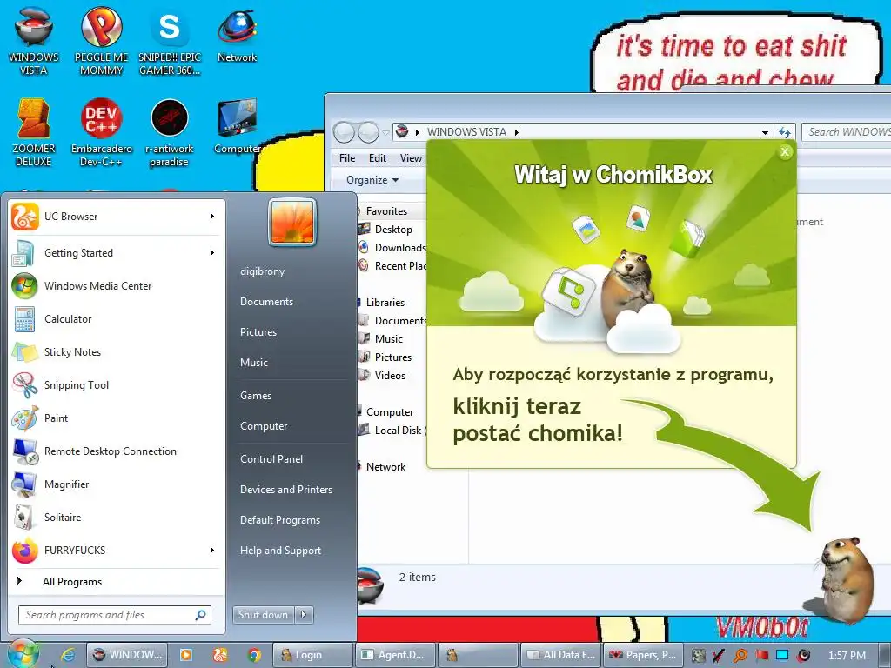
Task: Expand the UC Browser submenu arrow
Action: click(212, 217)
